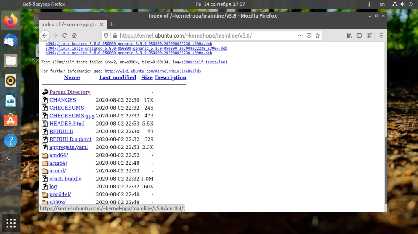Open the Kernel/MainlineBuilds wiki link
418x234 pixels.
point(153,71)
